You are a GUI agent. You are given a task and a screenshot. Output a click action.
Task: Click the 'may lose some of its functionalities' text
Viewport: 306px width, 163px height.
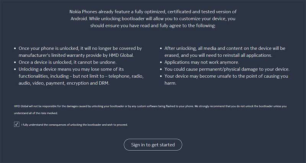81,76
